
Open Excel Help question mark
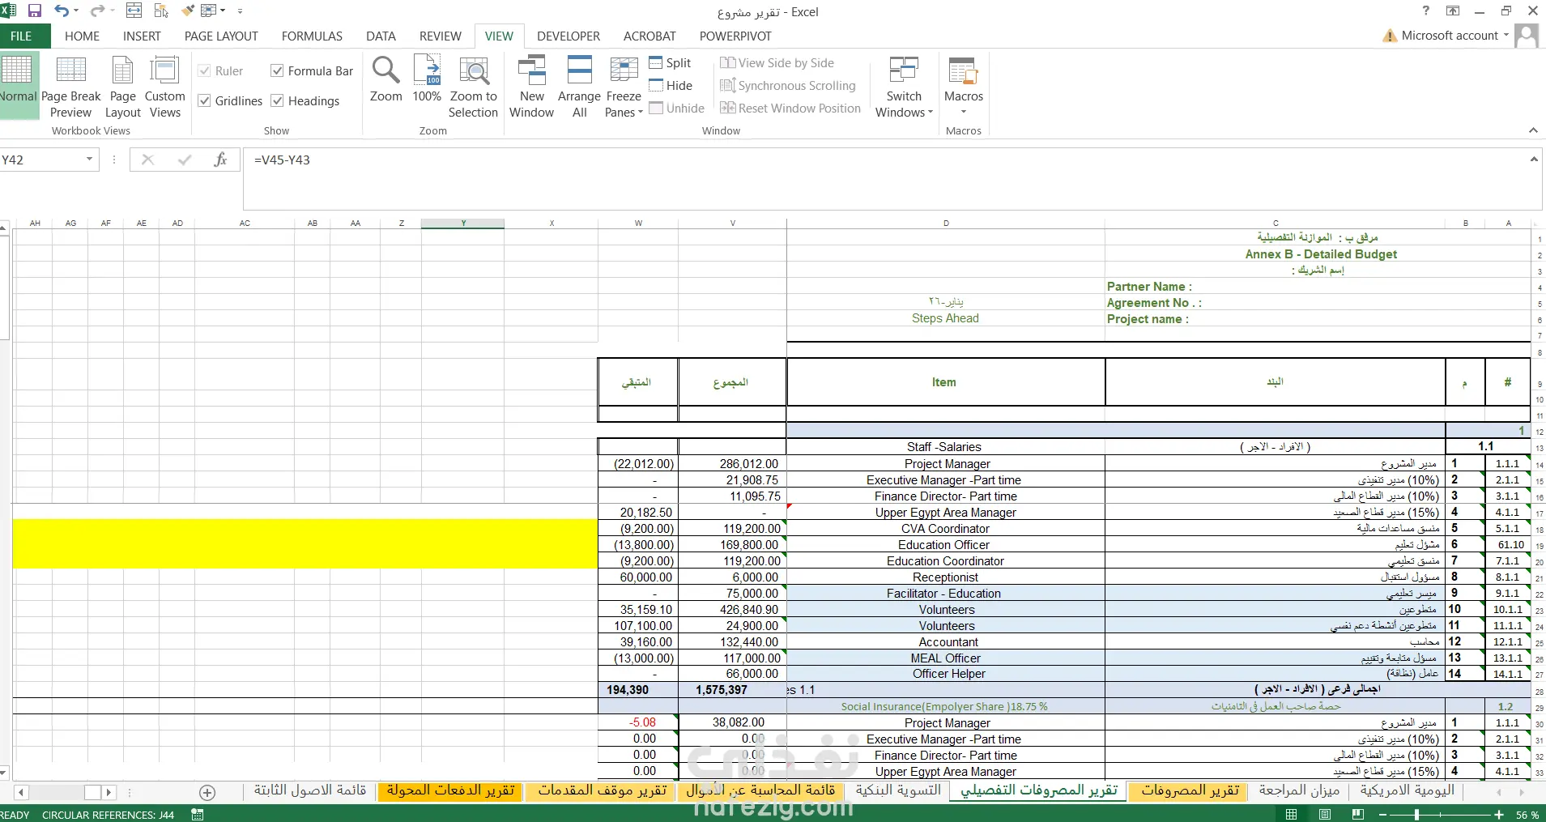point(1426,11)
